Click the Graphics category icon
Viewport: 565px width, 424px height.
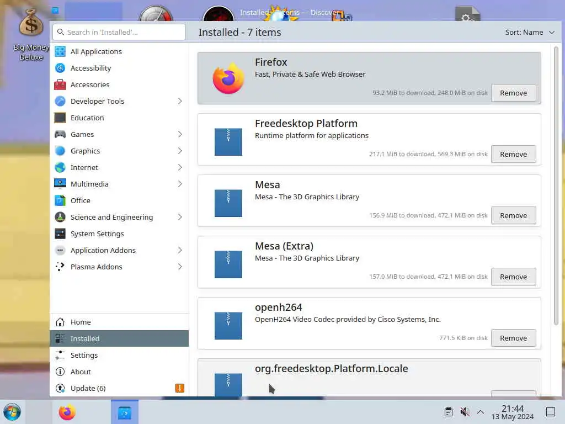click(x=60, y=151)
